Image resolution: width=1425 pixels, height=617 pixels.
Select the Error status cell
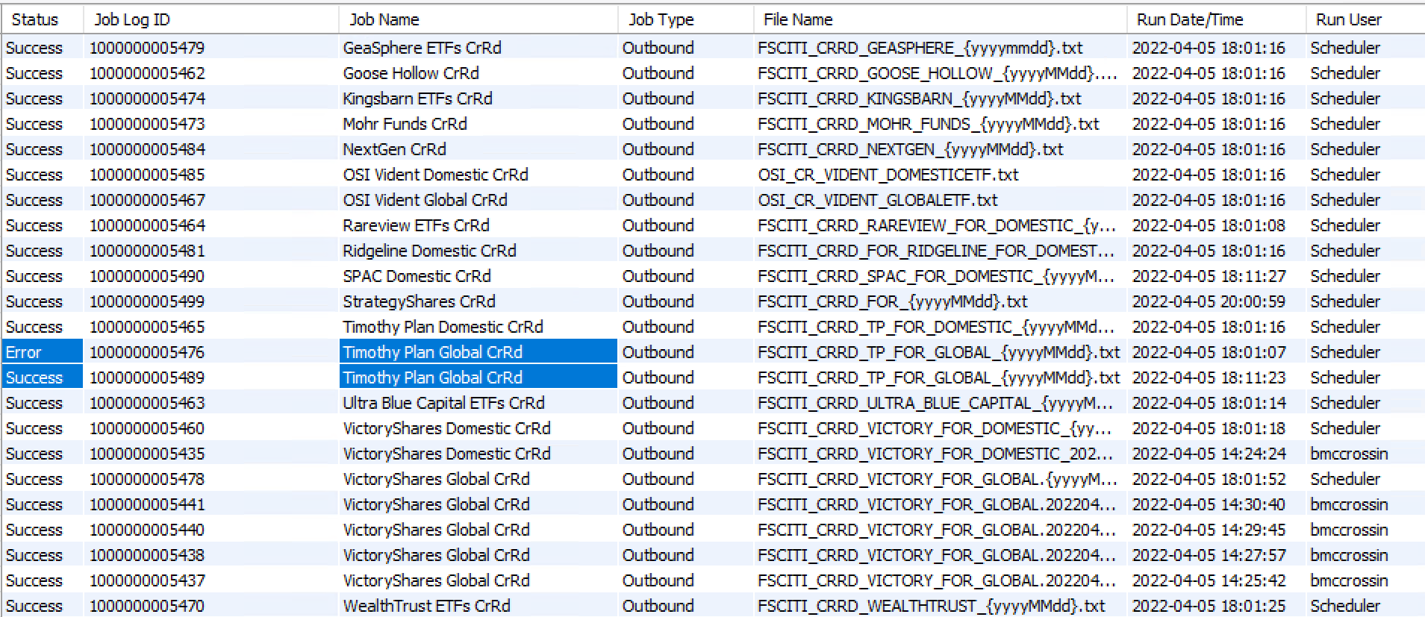42,352
